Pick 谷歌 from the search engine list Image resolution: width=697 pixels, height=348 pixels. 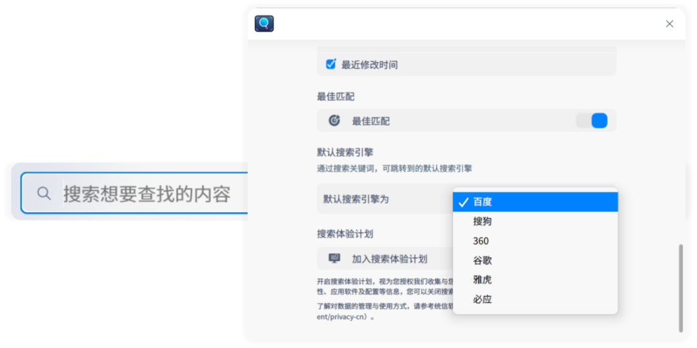(535, 260)
